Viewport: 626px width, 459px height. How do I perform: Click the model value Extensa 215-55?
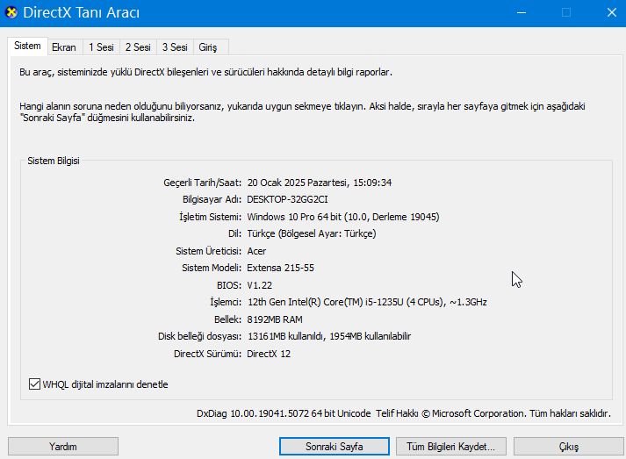pos(281,268)
